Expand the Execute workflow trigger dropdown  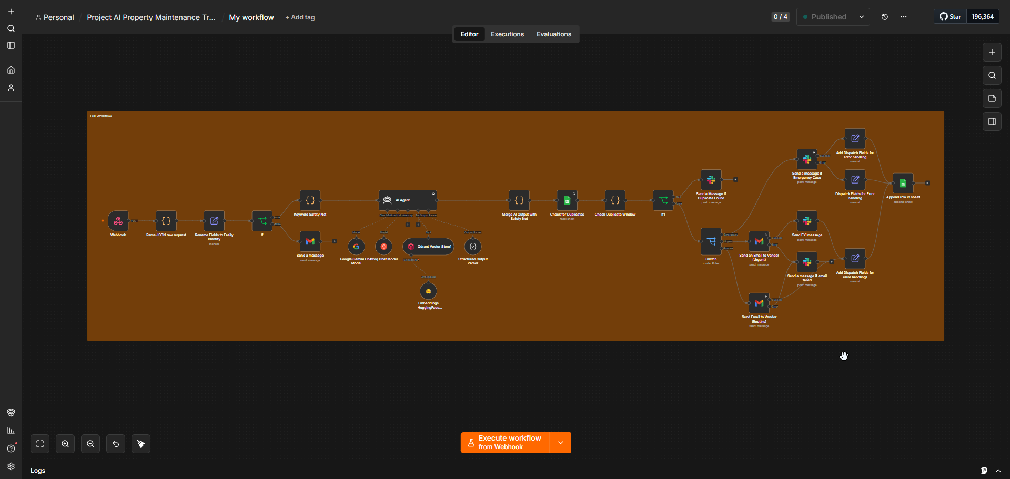tap(561, 443)
